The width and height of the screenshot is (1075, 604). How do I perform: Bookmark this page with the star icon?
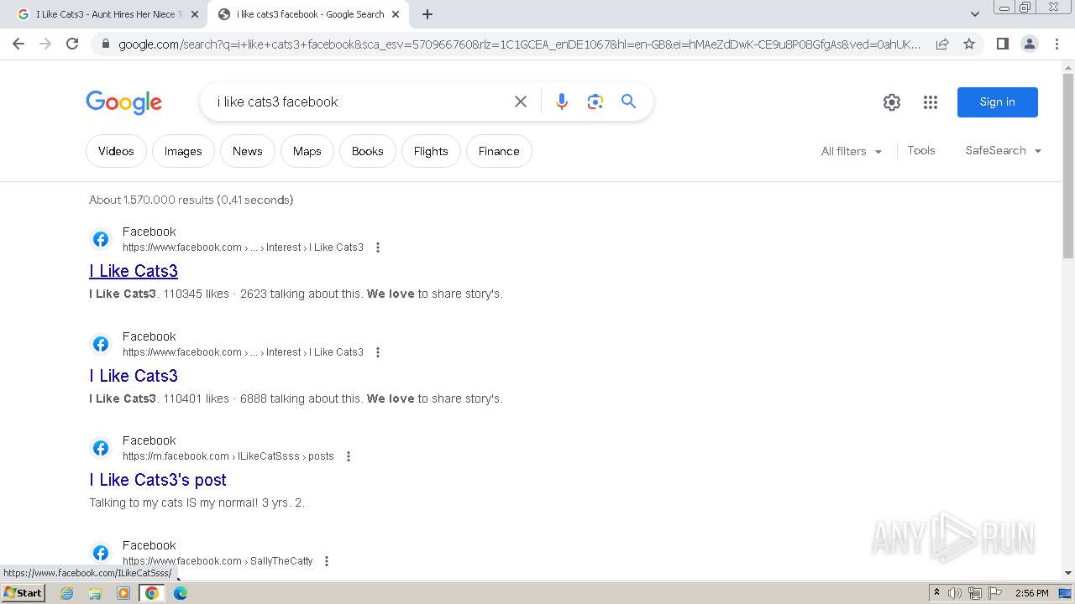tap(969, 44)
